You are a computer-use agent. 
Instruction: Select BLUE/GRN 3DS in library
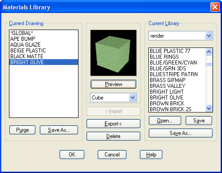tap(177, 69)
